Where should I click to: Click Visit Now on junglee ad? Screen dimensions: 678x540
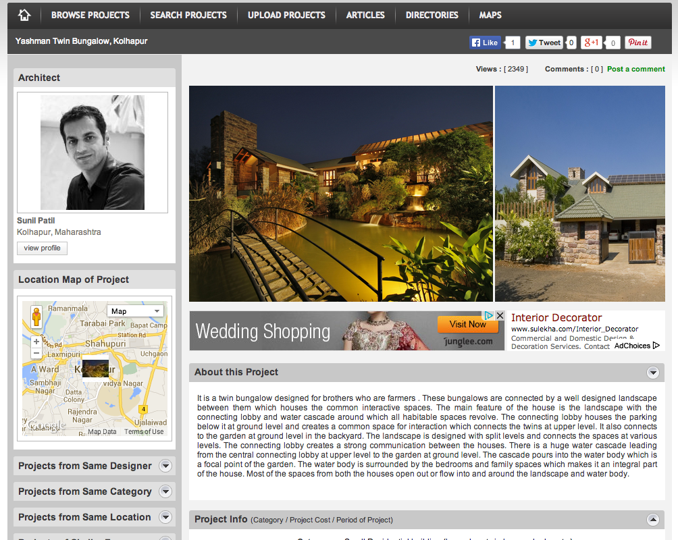click(x=467, y=324)
